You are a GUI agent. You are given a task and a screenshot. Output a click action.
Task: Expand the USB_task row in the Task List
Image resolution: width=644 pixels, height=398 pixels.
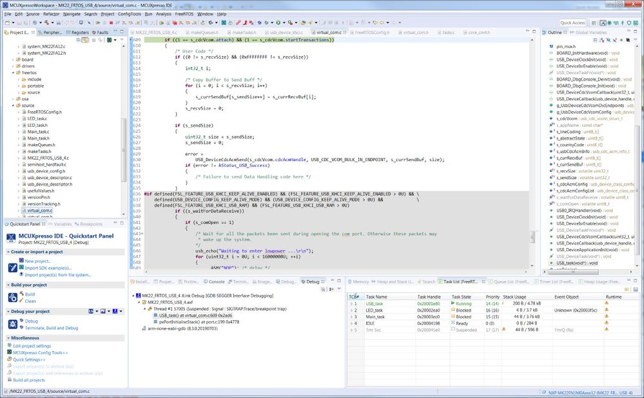(352, 303)
